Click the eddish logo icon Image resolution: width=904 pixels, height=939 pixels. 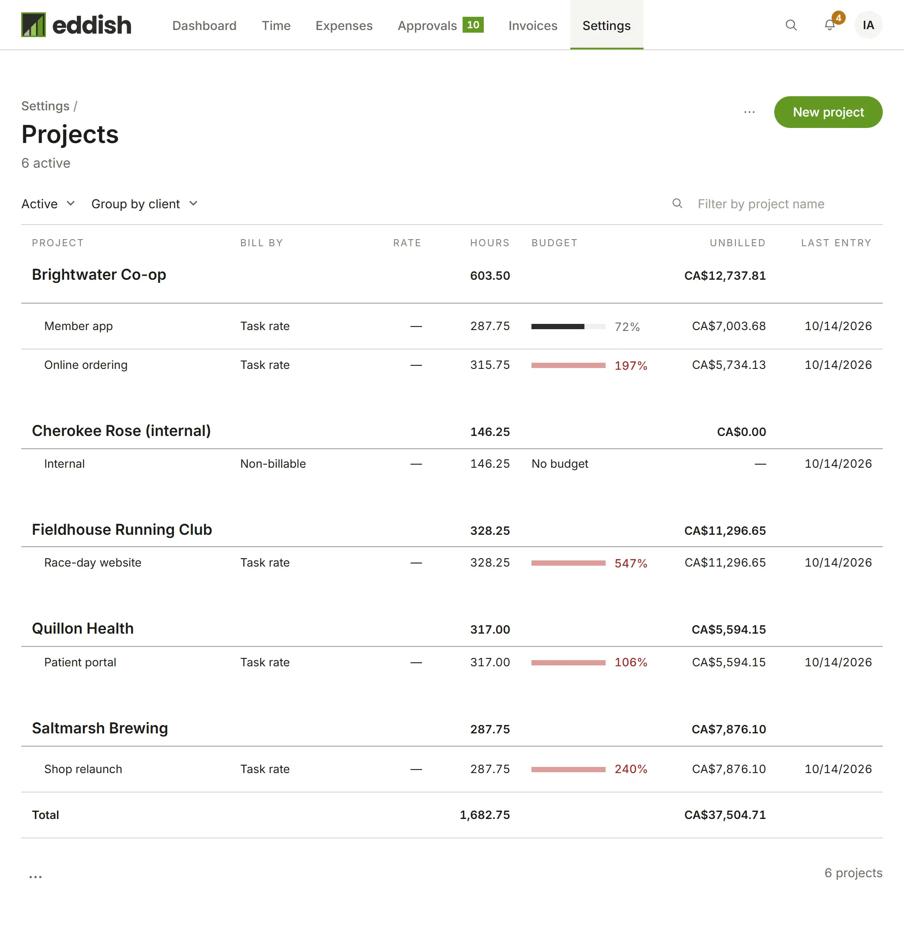click(x=34, y=25)
